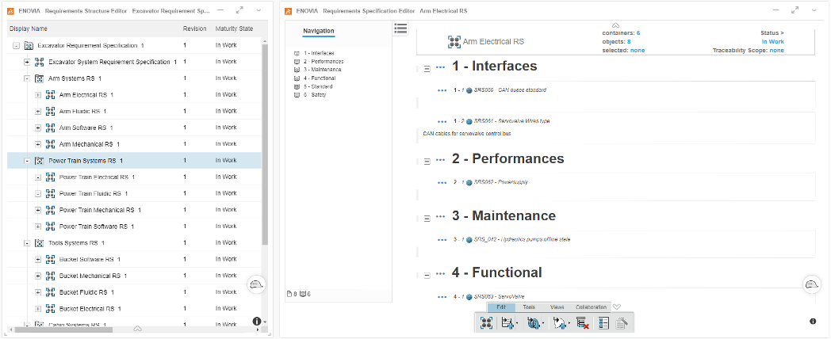This screenshot has width=831, height=339.
Task: Click the edit document pencil icon in toolbar
Action: (622, 323)
